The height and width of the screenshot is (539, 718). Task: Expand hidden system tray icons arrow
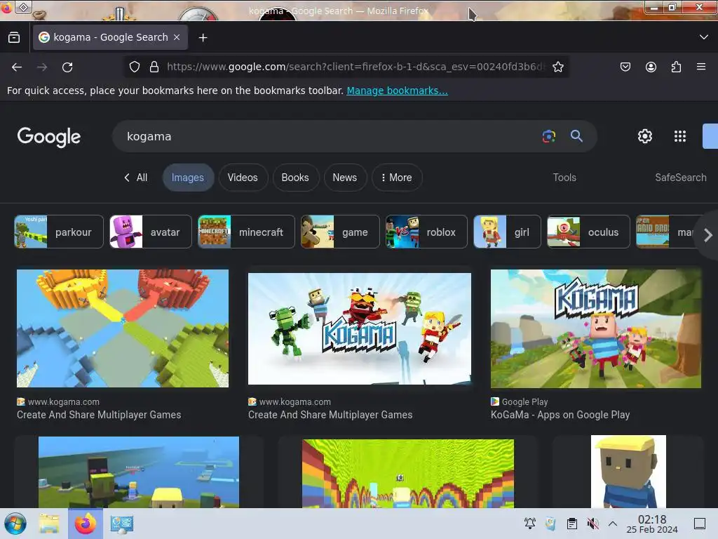coord(613,524)
